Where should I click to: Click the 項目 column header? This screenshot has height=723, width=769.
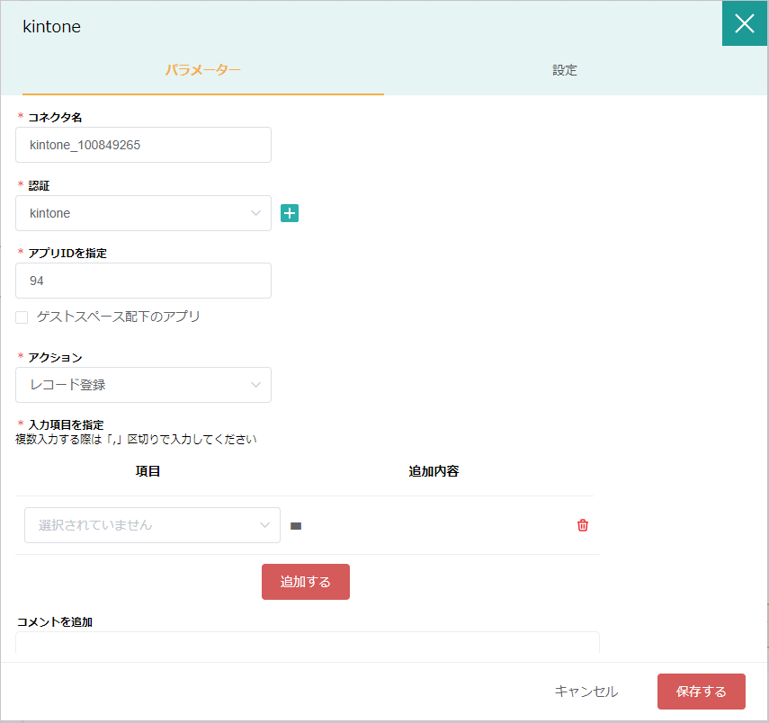(148, 471)
